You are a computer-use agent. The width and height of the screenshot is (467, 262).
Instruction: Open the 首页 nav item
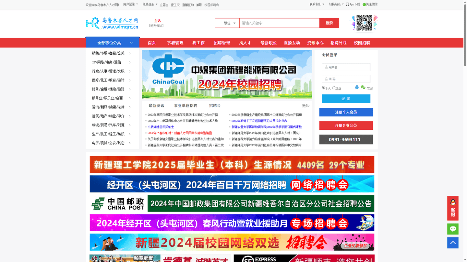pos(152,43)
